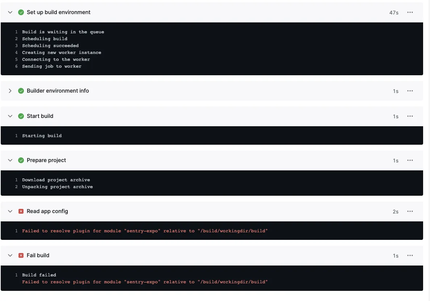Open more options for Start build step

410,116
